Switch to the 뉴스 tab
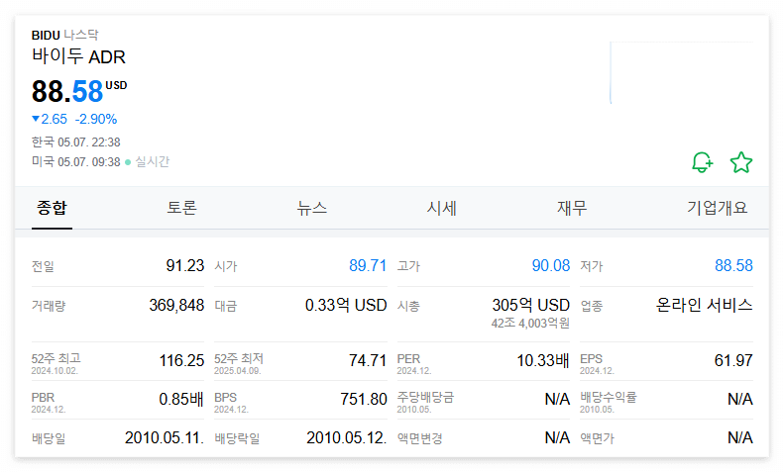This screenshot has width=784, height=472. coord(311,208)
